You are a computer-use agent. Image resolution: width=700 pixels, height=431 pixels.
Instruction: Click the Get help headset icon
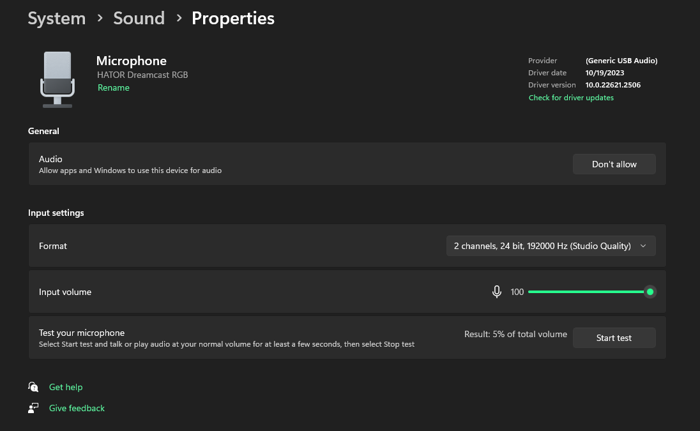(x=33, y=387)
